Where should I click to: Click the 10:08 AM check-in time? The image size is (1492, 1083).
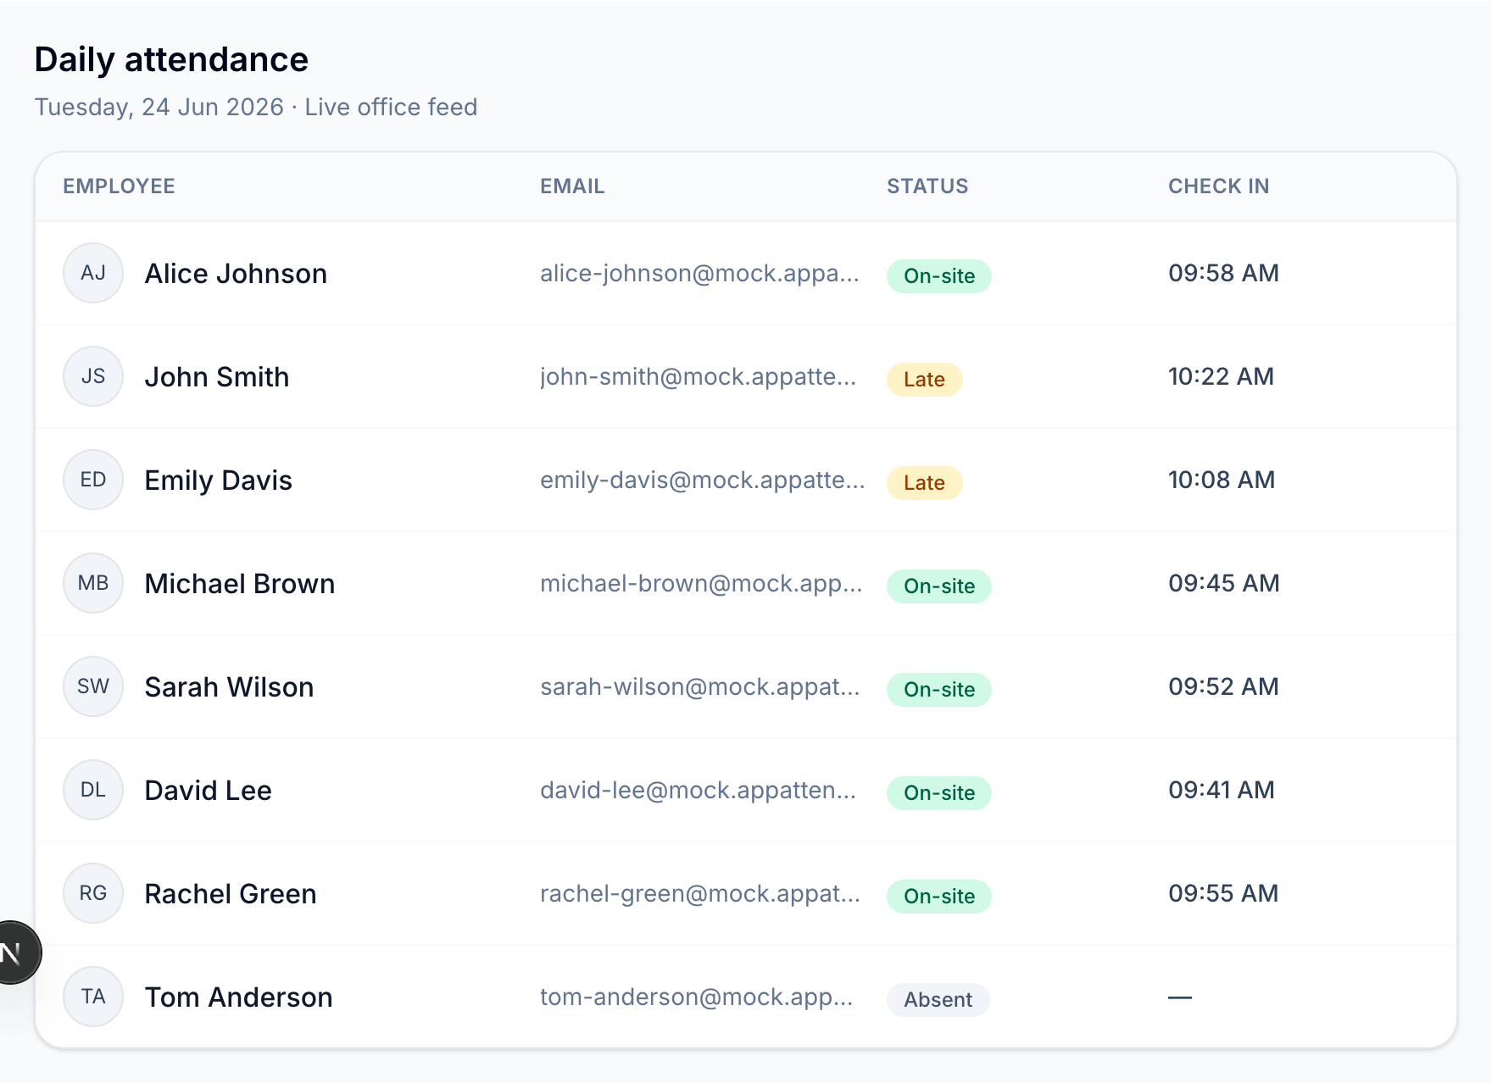[x=1222, y=480]
